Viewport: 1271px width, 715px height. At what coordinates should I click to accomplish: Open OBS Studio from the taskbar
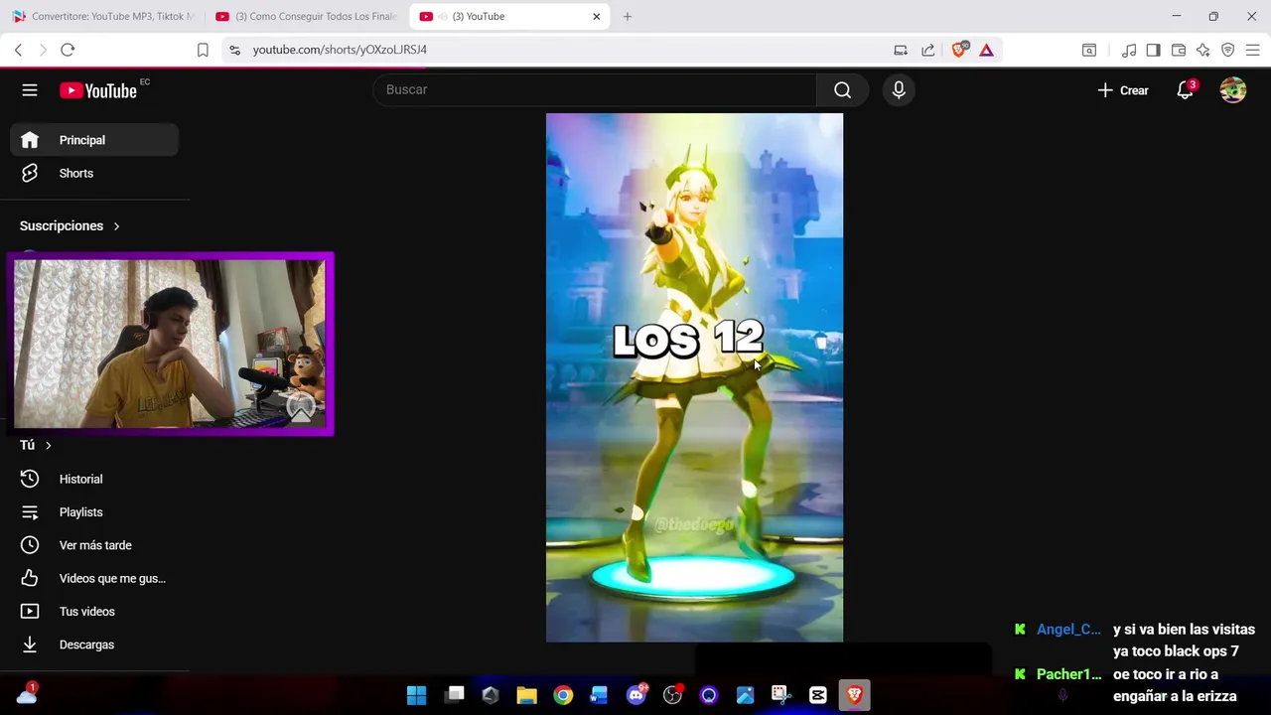(672, 695)
